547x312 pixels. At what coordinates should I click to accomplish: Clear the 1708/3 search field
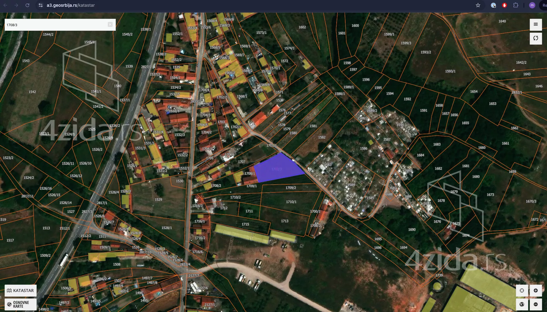point(110,25)
